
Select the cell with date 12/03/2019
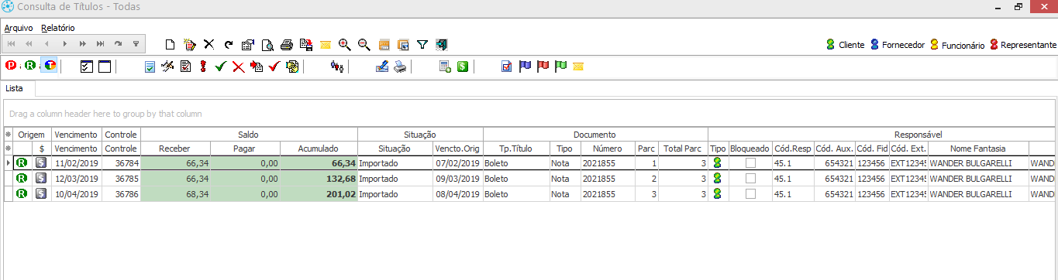pyautogui.click(x=77, y=179)
